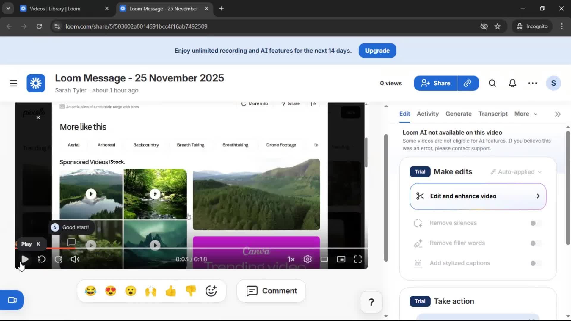Click the Upgrade button
This screenshot has width=571, height=321.
(377, 51)
